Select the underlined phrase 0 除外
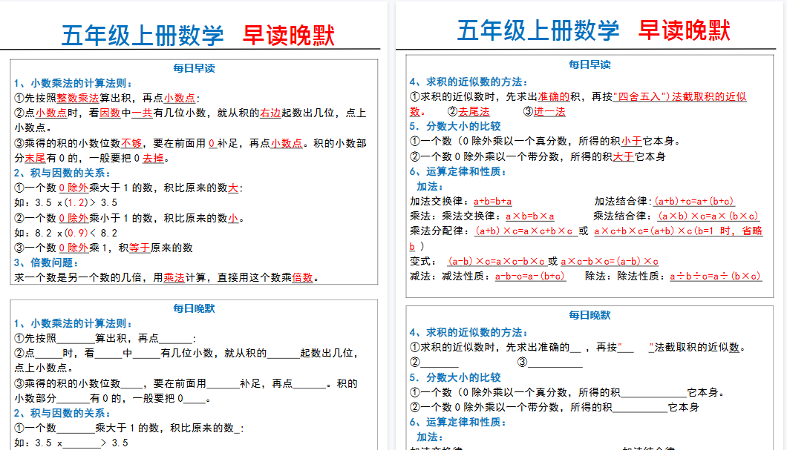 click(x=72, y=186)
